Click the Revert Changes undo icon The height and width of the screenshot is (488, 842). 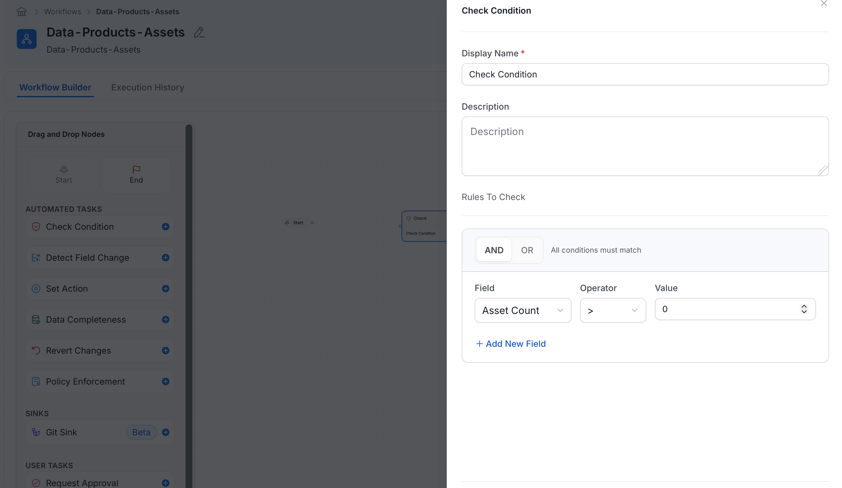pos(36,351)
